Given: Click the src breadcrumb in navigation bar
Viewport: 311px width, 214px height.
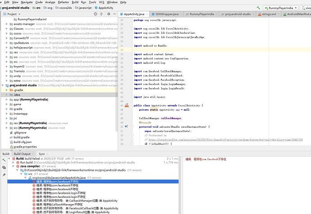Looking at the screenshot, I should (37, 8).
